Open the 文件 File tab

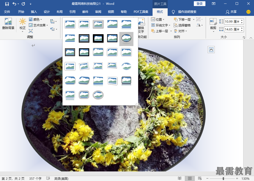click(x=7, y=12)
